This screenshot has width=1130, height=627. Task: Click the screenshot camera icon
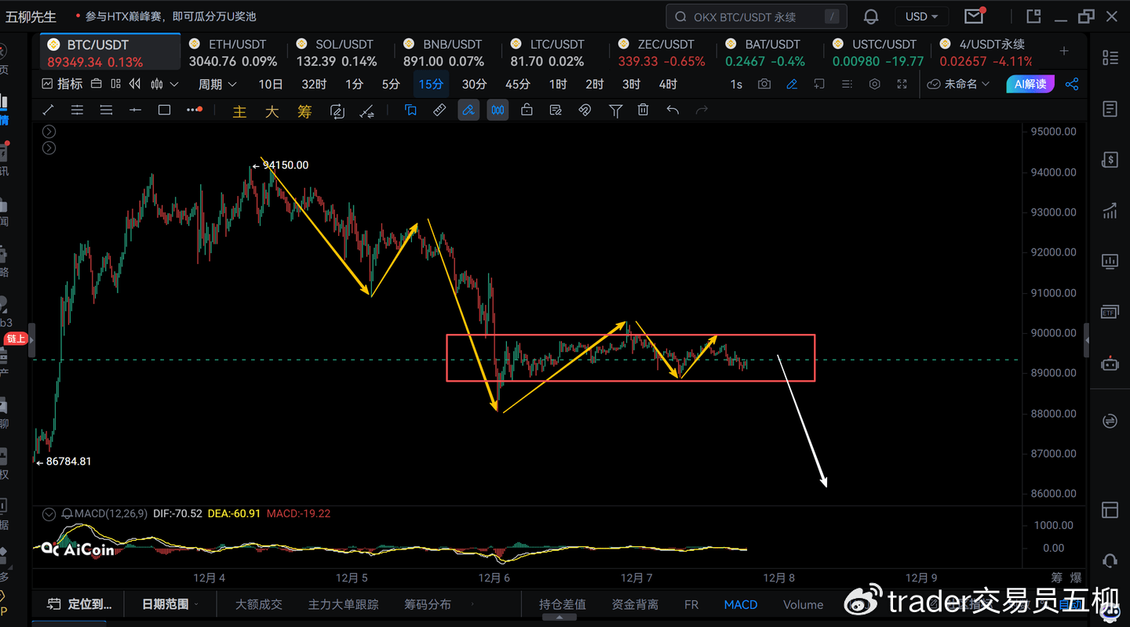pyautogui.click(x=764, y=84)
